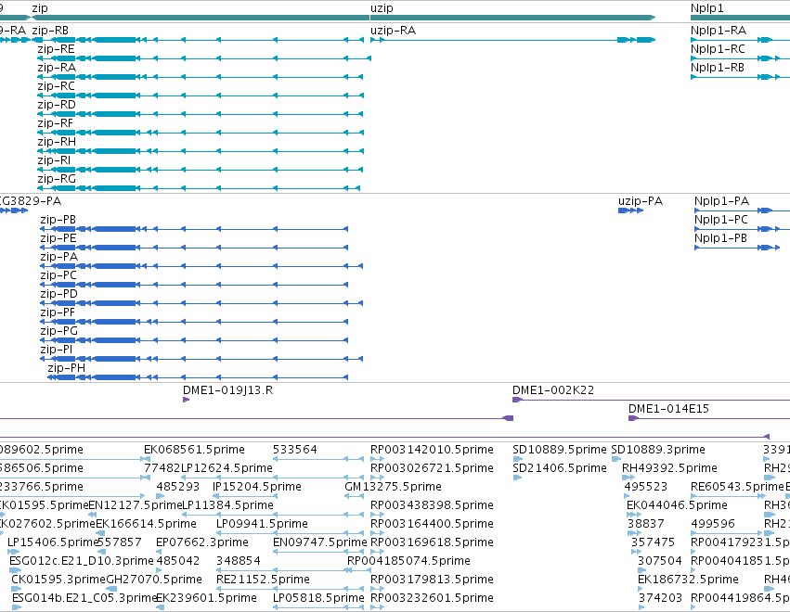Click the zip gene bar

(201, 18)
